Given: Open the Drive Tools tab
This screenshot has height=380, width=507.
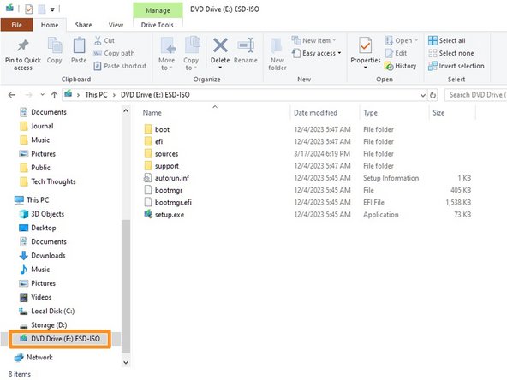Looking at the screenshot, I should pos(157,25).
